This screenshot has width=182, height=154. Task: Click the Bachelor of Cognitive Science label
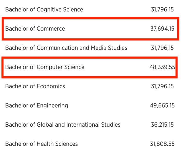click(x=44, y=10)
